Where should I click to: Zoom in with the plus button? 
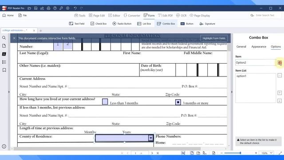tap(256, 153)
